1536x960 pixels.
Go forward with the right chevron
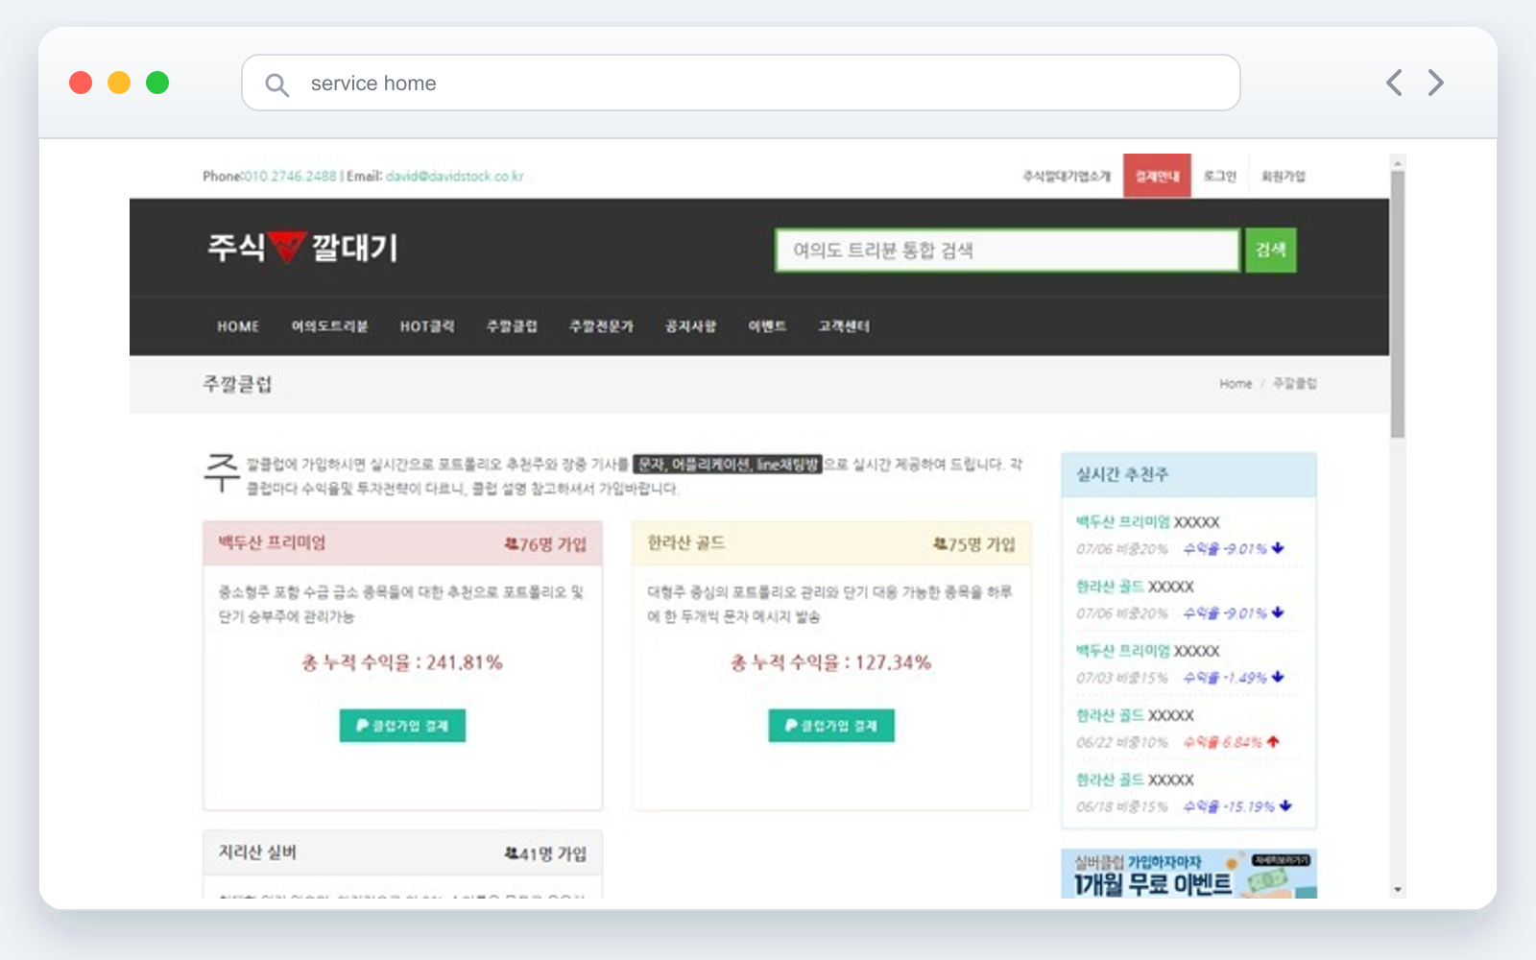pyautogui.click(x=1435, y=83)
